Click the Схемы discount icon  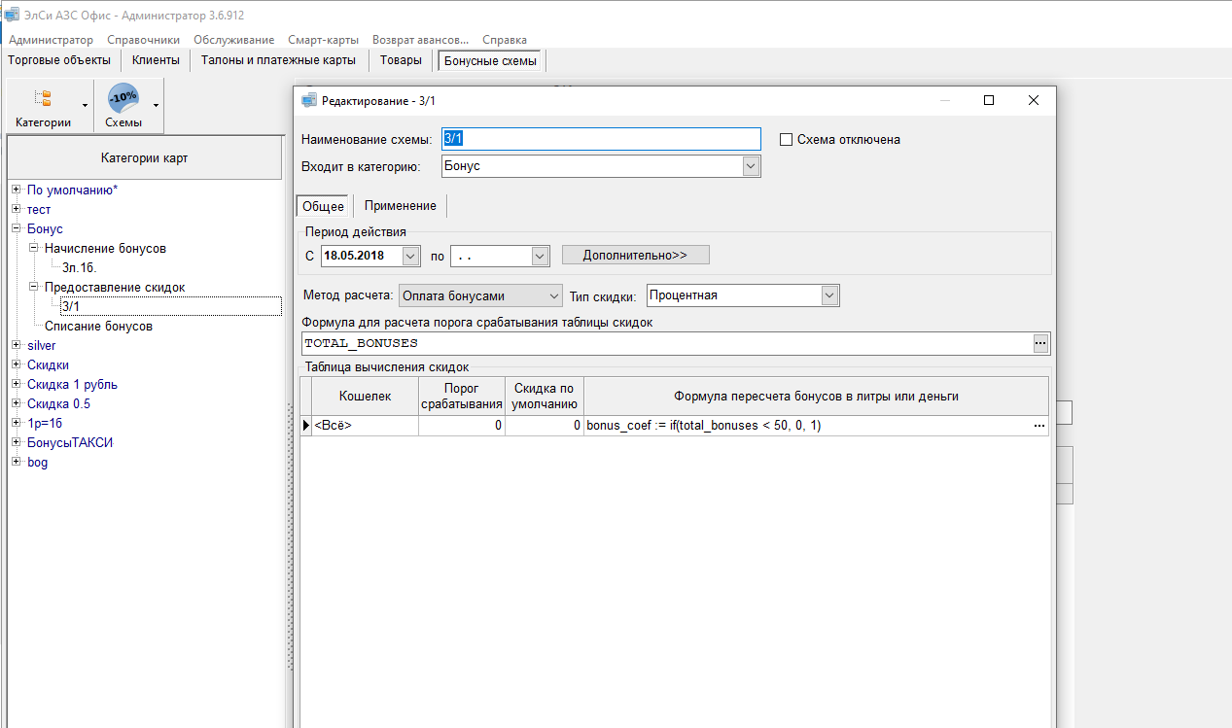(123, 99)
